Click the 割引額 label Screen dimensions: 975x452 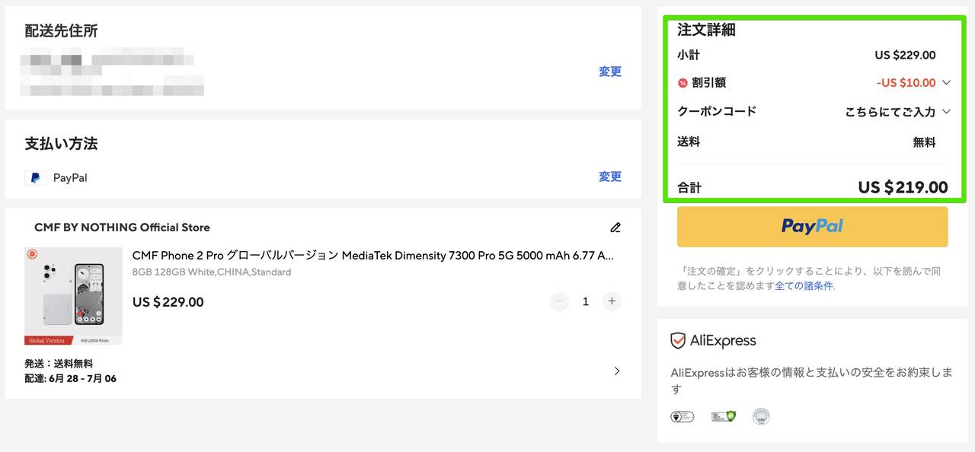(x=708, y=83)
